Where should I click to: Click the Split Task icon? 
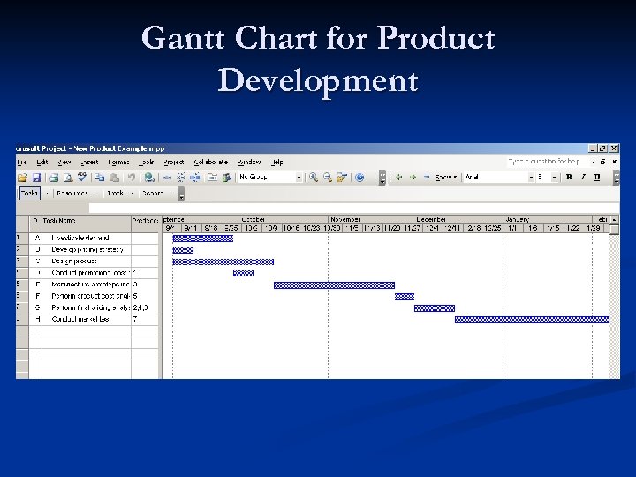coord(195,178)
